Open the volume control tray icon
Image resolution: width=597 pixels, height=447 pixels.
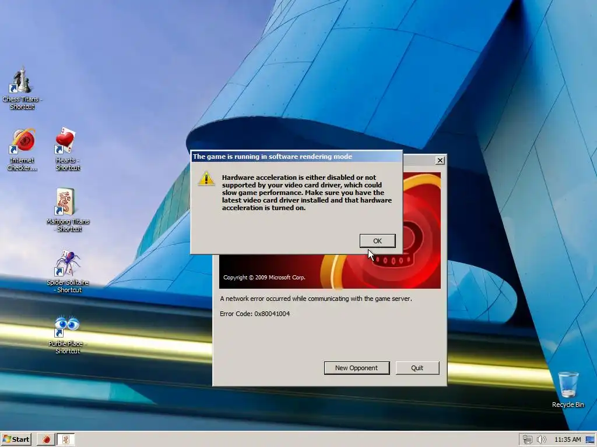point(541,439)
